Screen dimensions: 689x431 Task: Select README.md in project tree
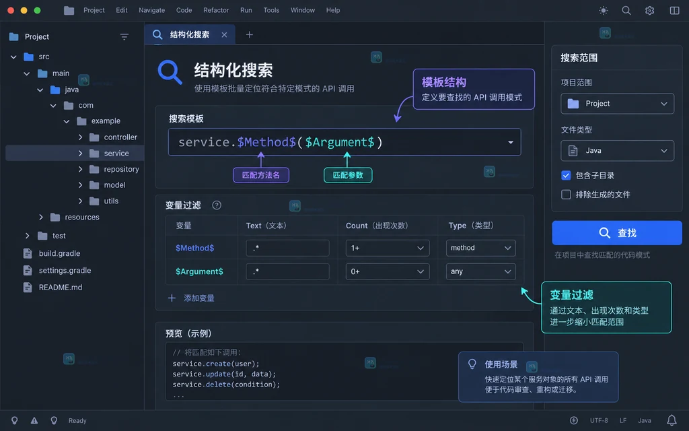(60, 287)
